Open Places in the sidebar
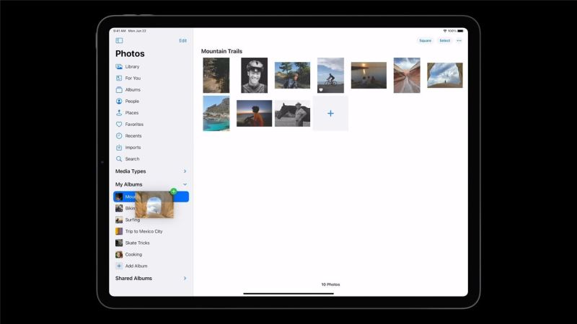Screen dimensions: 577x324 tap(131, 113)
